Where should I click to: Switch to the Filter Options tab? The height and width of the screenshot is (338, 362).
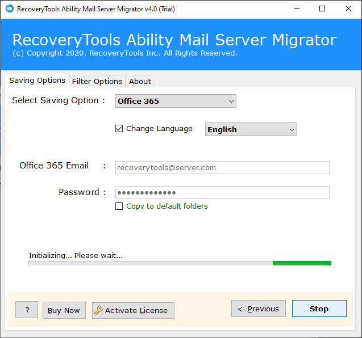(x=97, y=81)
